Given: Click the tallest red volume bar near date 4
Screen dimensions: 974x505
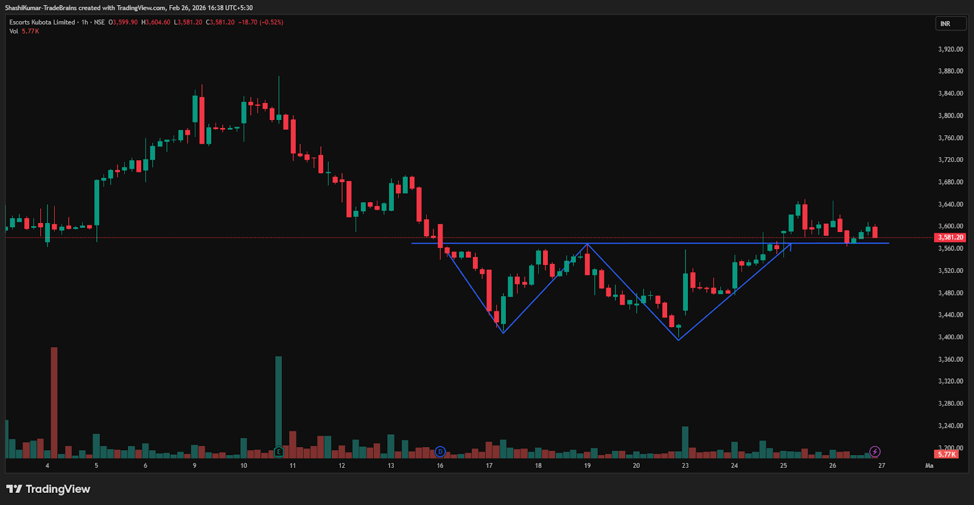Looking at the screenshot, I should tap(54, 402).
